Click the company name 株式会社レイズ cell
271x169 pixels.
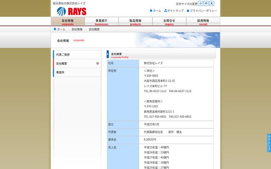[x=176, y=63]
